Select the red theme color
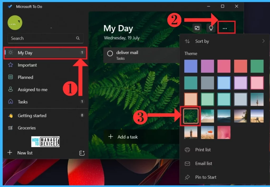 click(240, 66)
